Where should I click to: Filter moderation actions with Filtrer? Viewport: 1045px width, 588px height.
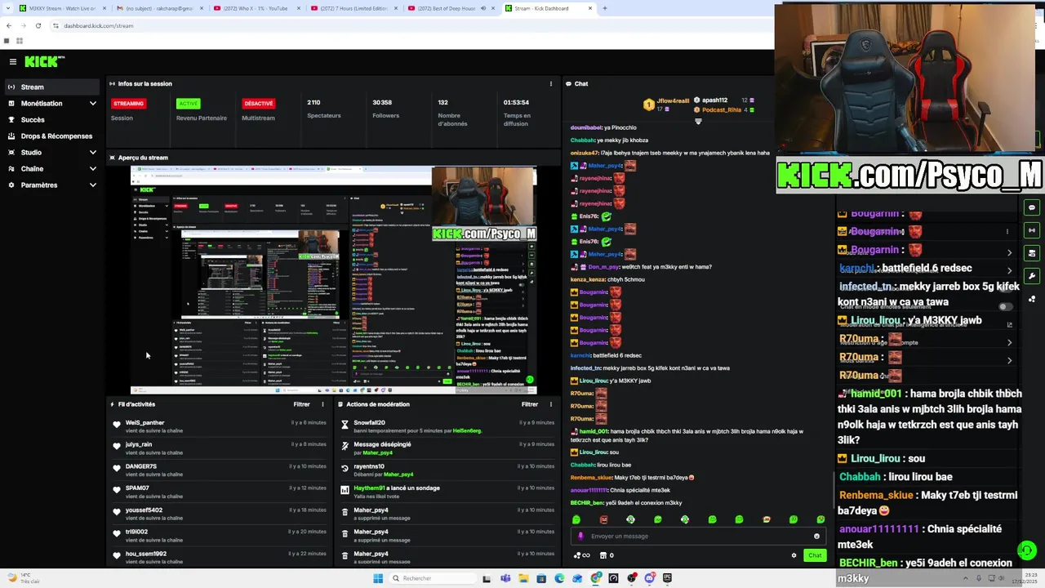coord(530,404)
